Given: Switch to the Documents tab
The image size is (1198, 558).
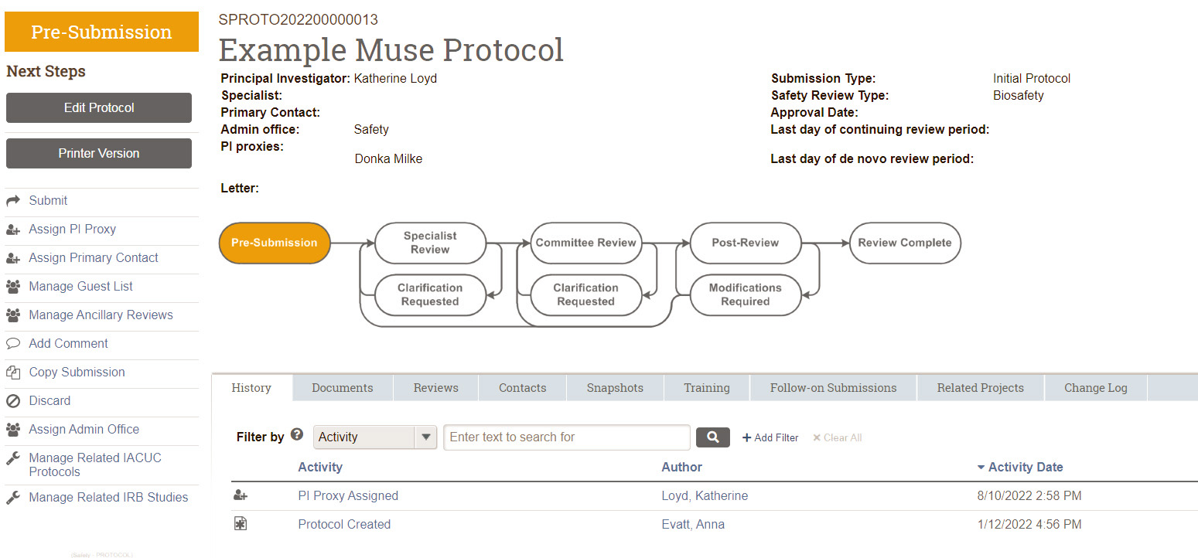Looking at the screenshot, I should (x=342, y=387).
